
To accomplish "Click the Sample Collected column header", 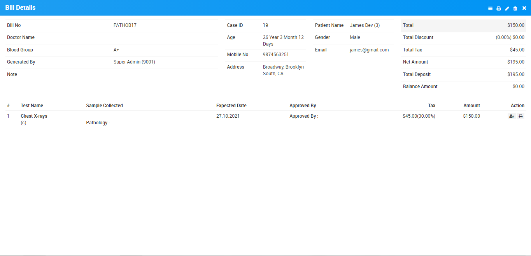I will tap(104, 106).
